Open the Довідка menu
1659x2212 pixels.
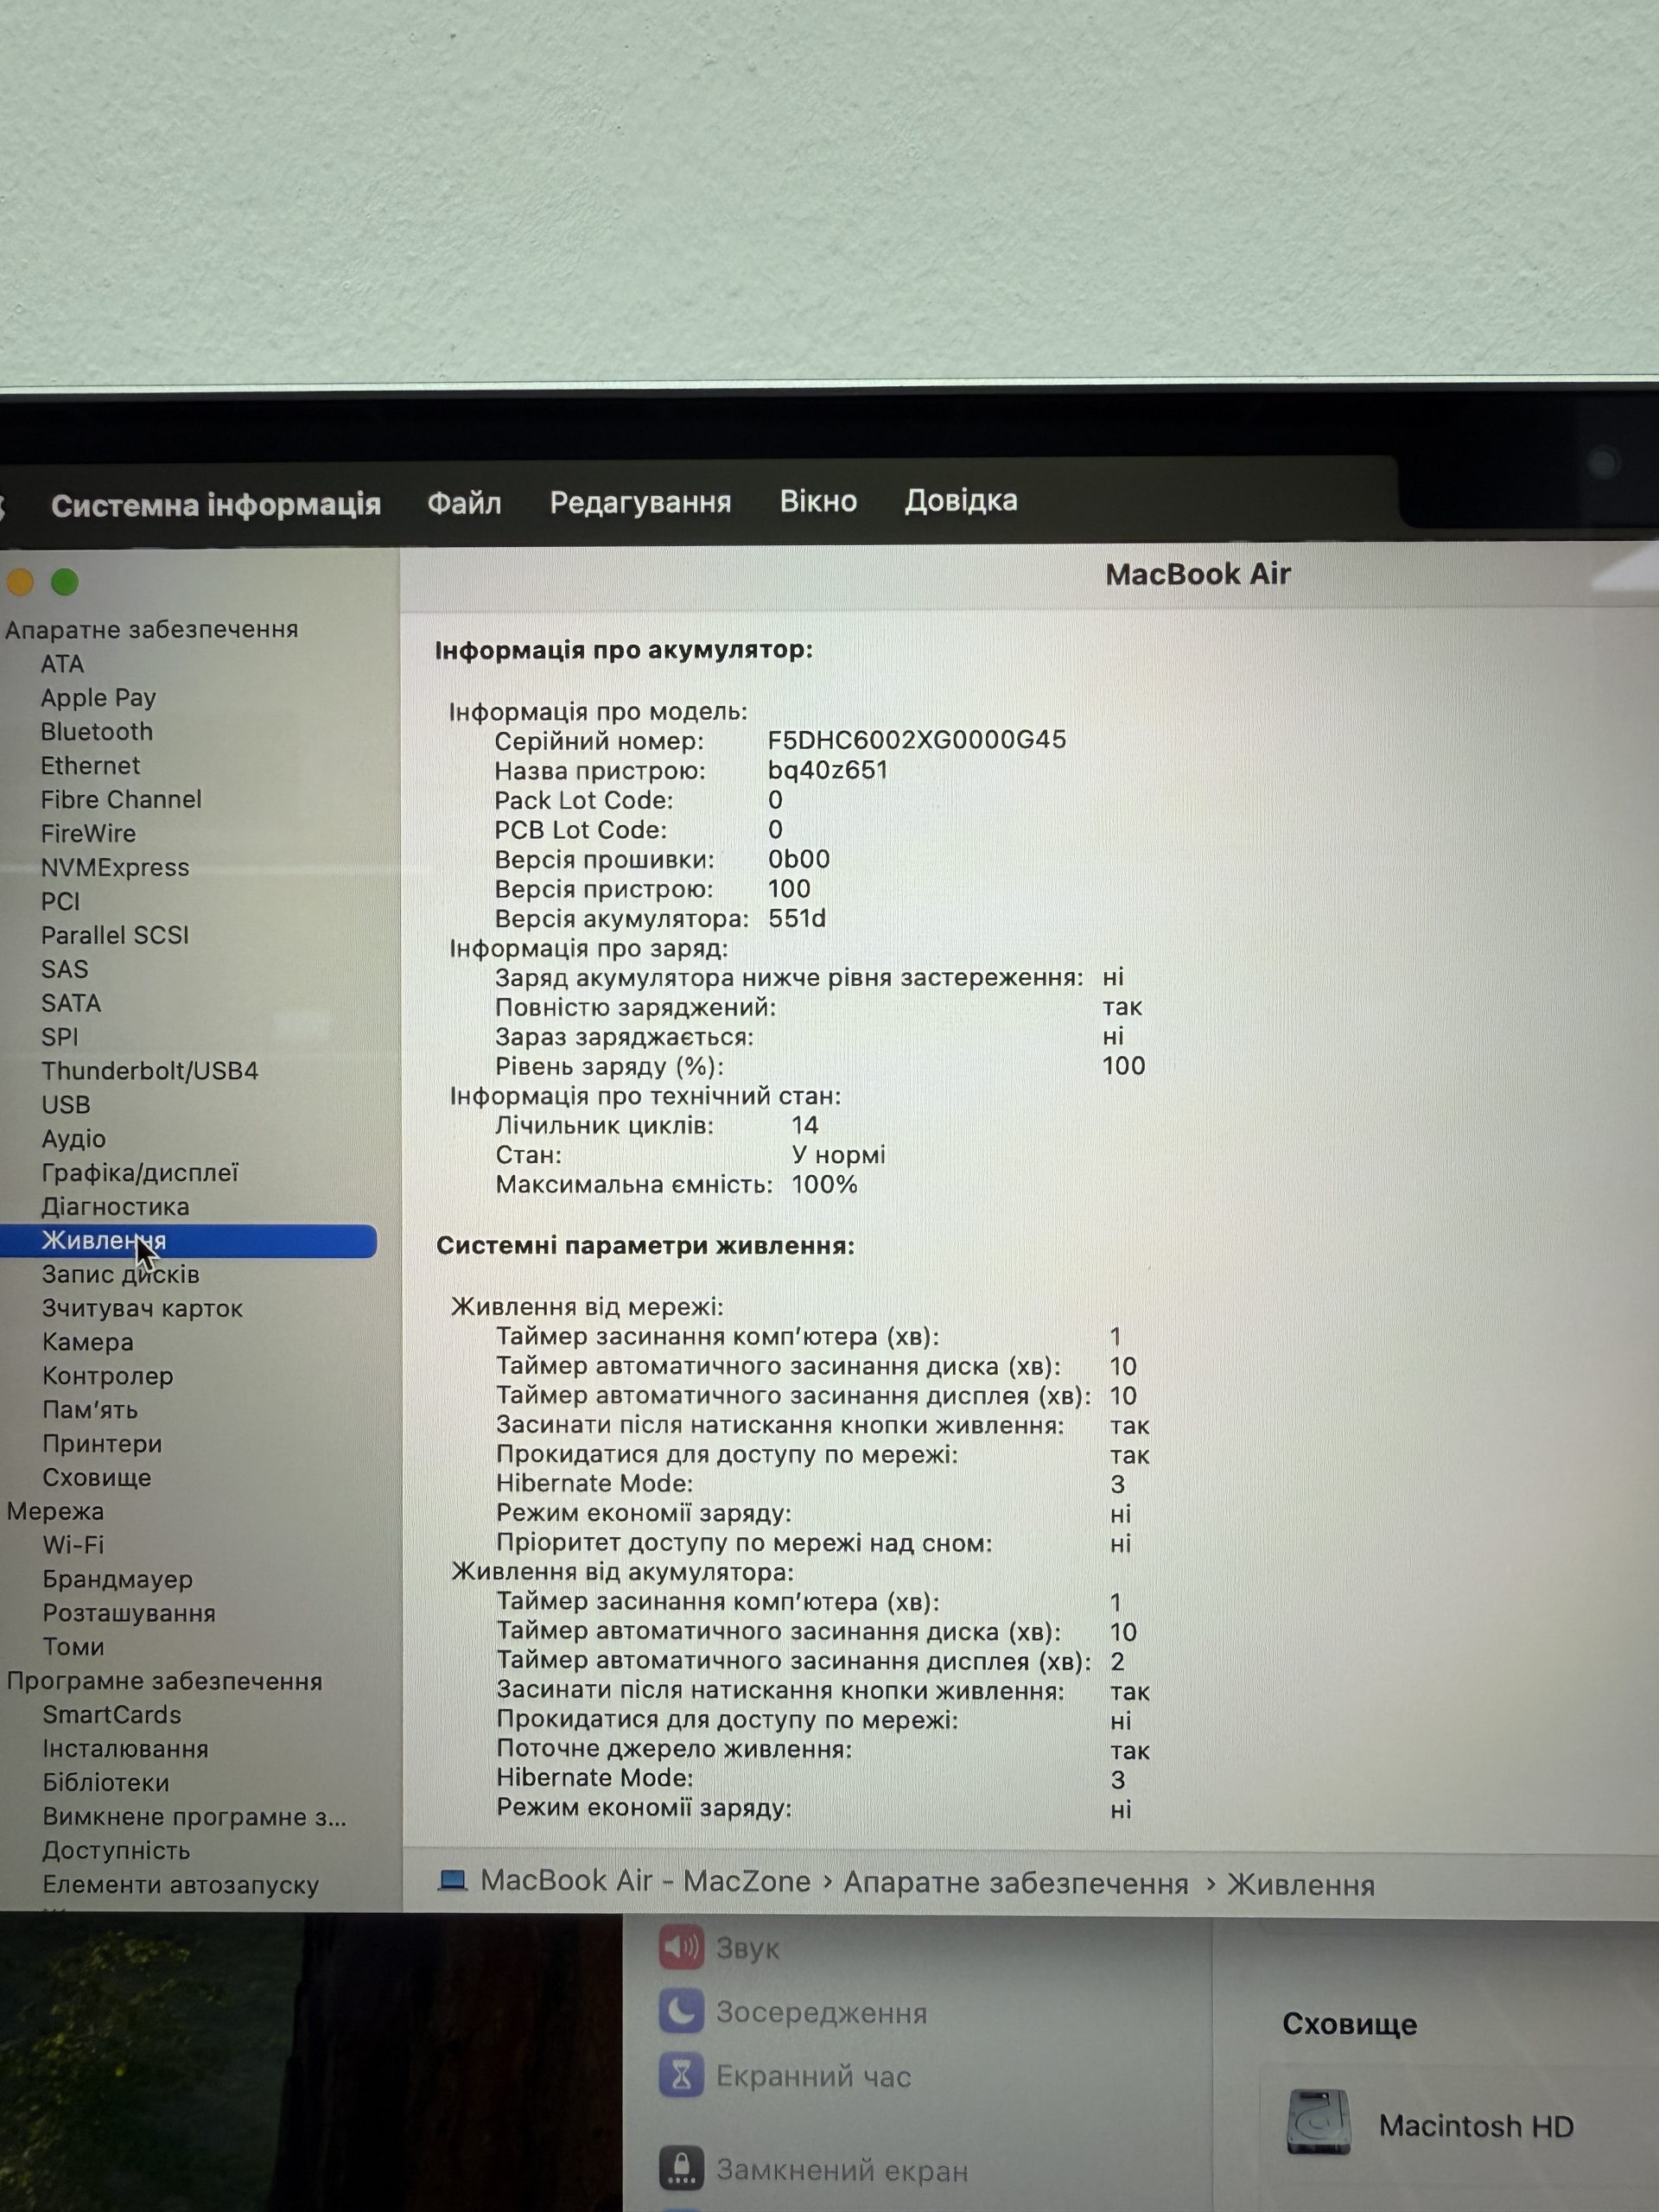pyautogui.click(x=961, y=500)
